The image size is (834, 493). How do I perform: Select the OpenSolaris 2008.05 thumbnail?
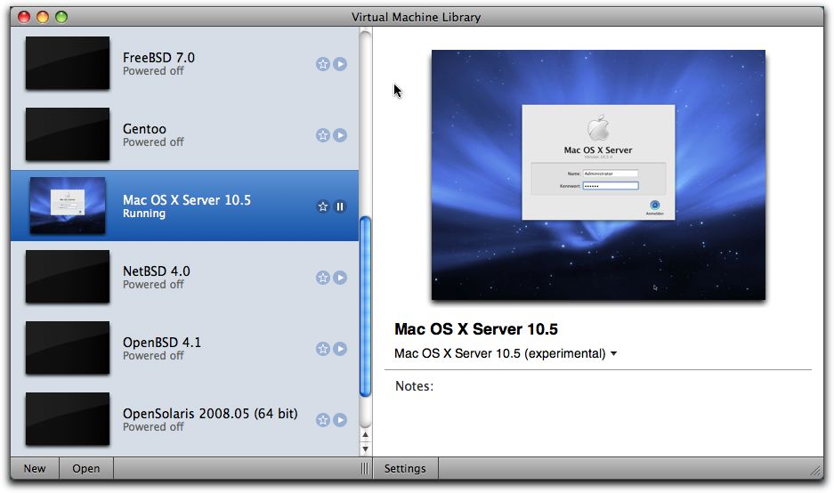click(x=68, y=419)
